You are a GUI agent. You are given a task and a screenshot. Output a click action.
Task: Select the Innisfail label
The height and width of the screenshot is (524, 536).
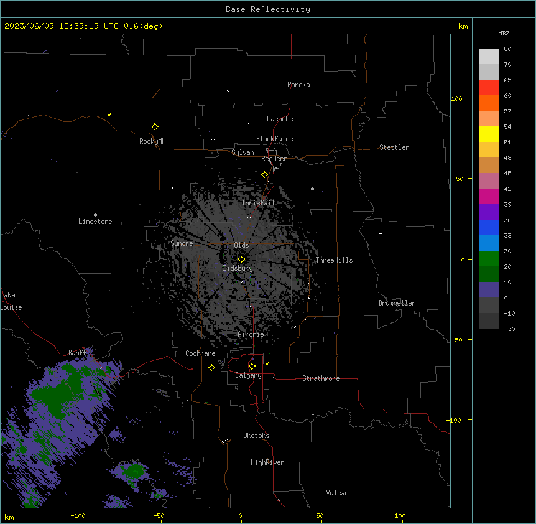pyautogui.click(x=259, y=203)
